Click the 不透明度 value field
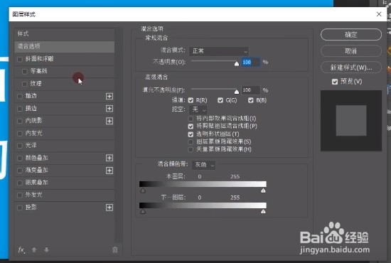 (x=250, y=63)
